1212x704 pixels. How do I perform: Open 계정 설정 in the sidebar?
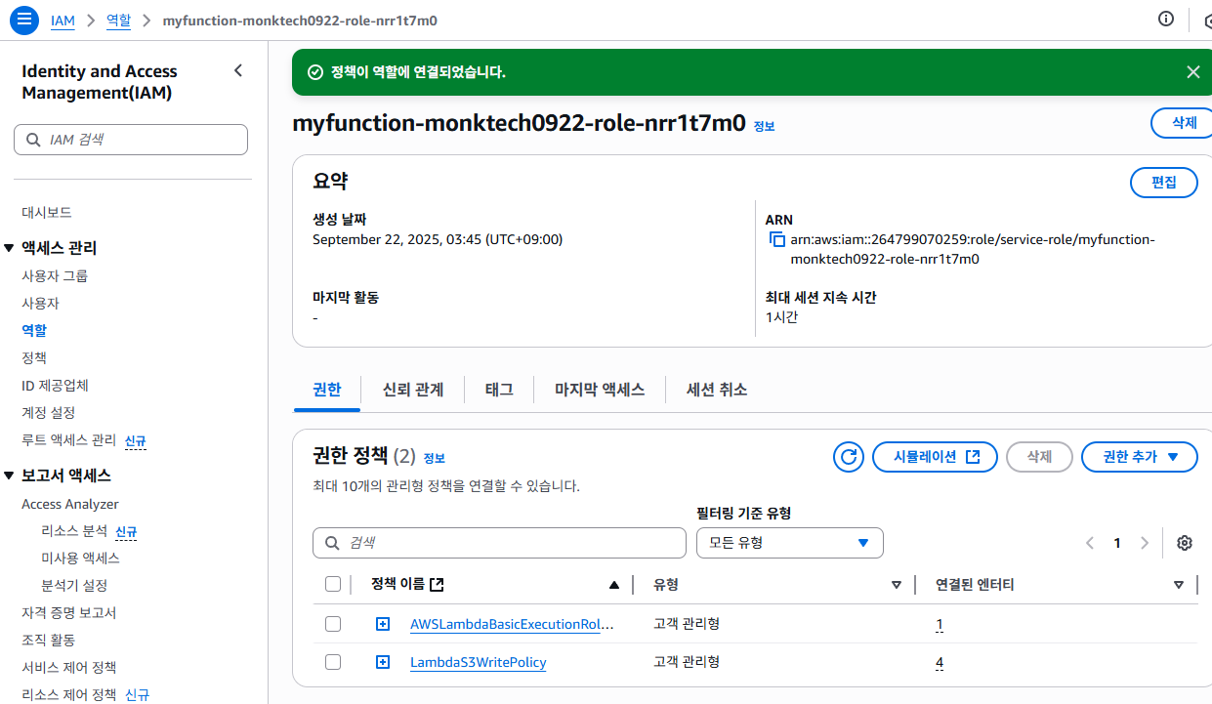pos(48,413)
